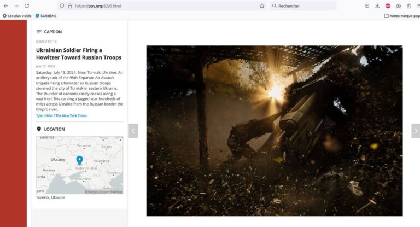This screenshot has height=227, width=420.
Task: Bookmark page with star icon
Action: (x=262, y=6)
